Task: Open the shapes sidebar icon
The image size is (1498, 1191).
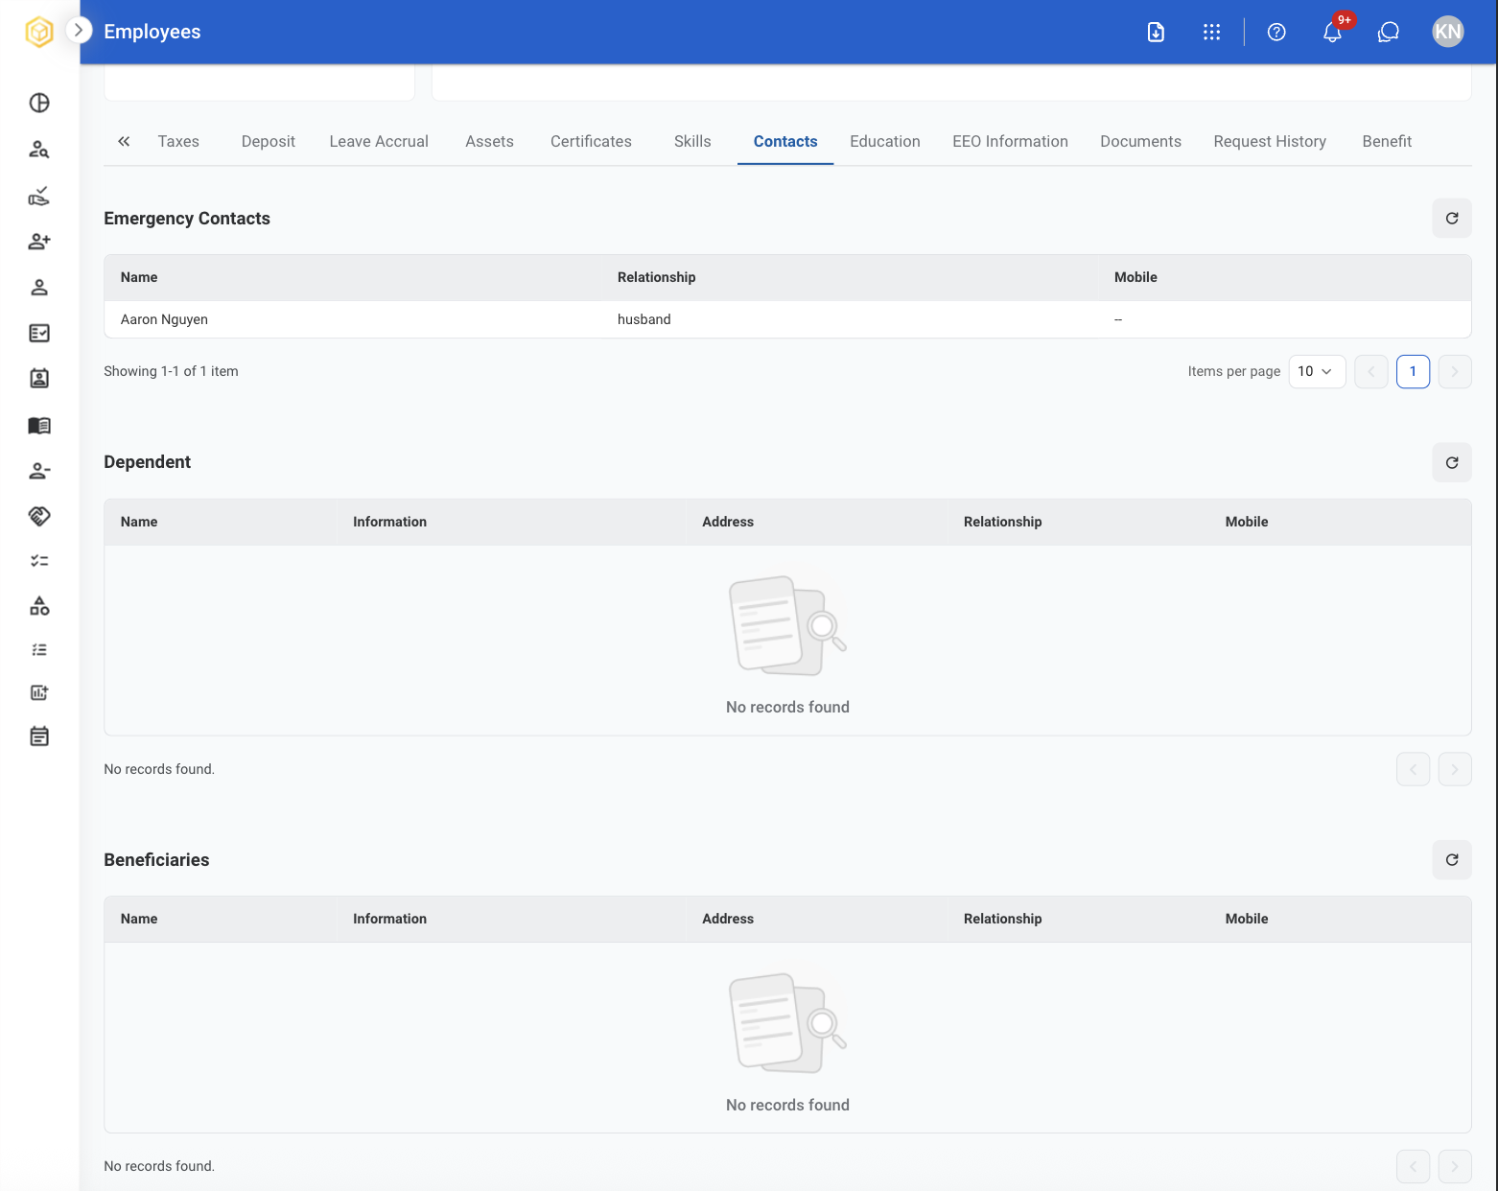Action: pyautogui.click(x=39, y=606)
